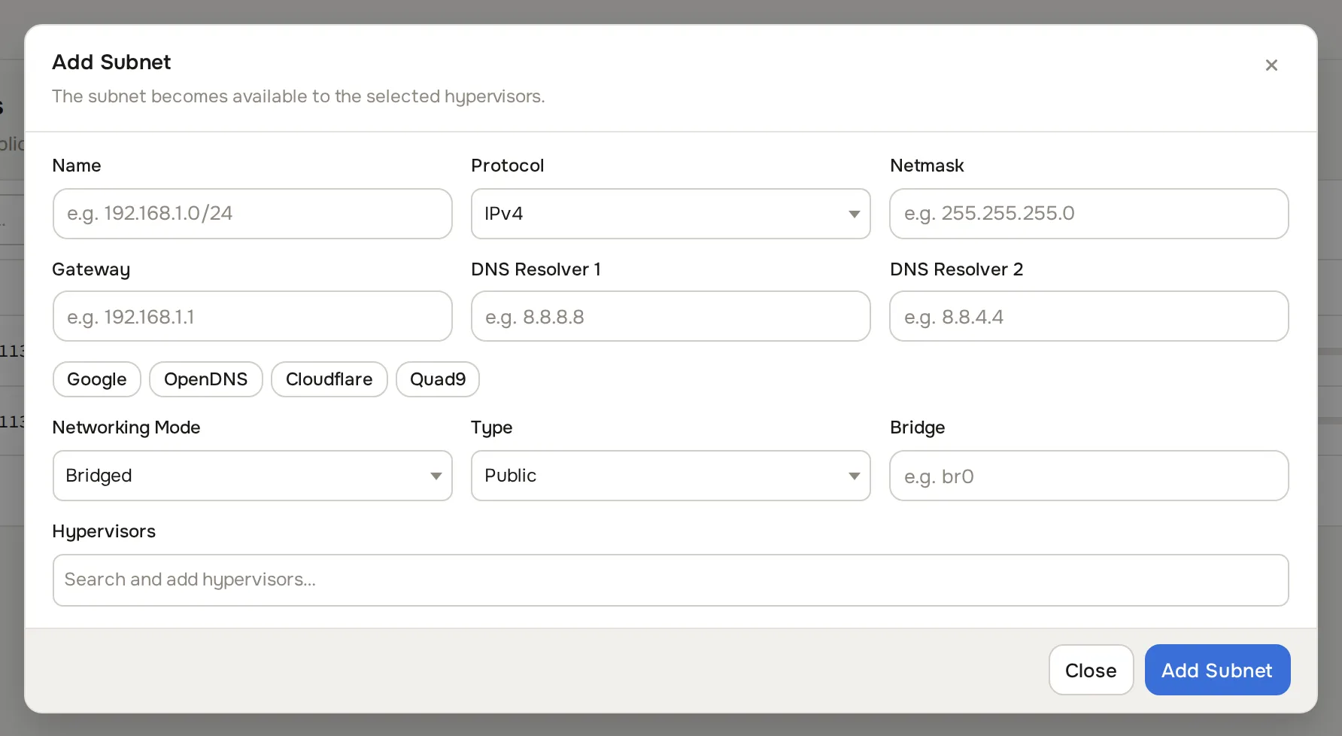Image resolution: width=1342 pixels, height=736 pixels.
Task: Apply the Quad9 DNS preset
Action: (438, 379)
